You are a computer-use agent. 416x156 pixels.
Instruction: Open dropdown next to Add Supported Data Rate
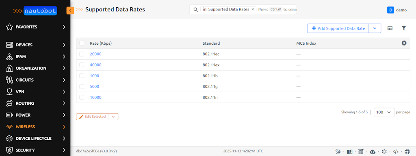(x=375, y=28)
